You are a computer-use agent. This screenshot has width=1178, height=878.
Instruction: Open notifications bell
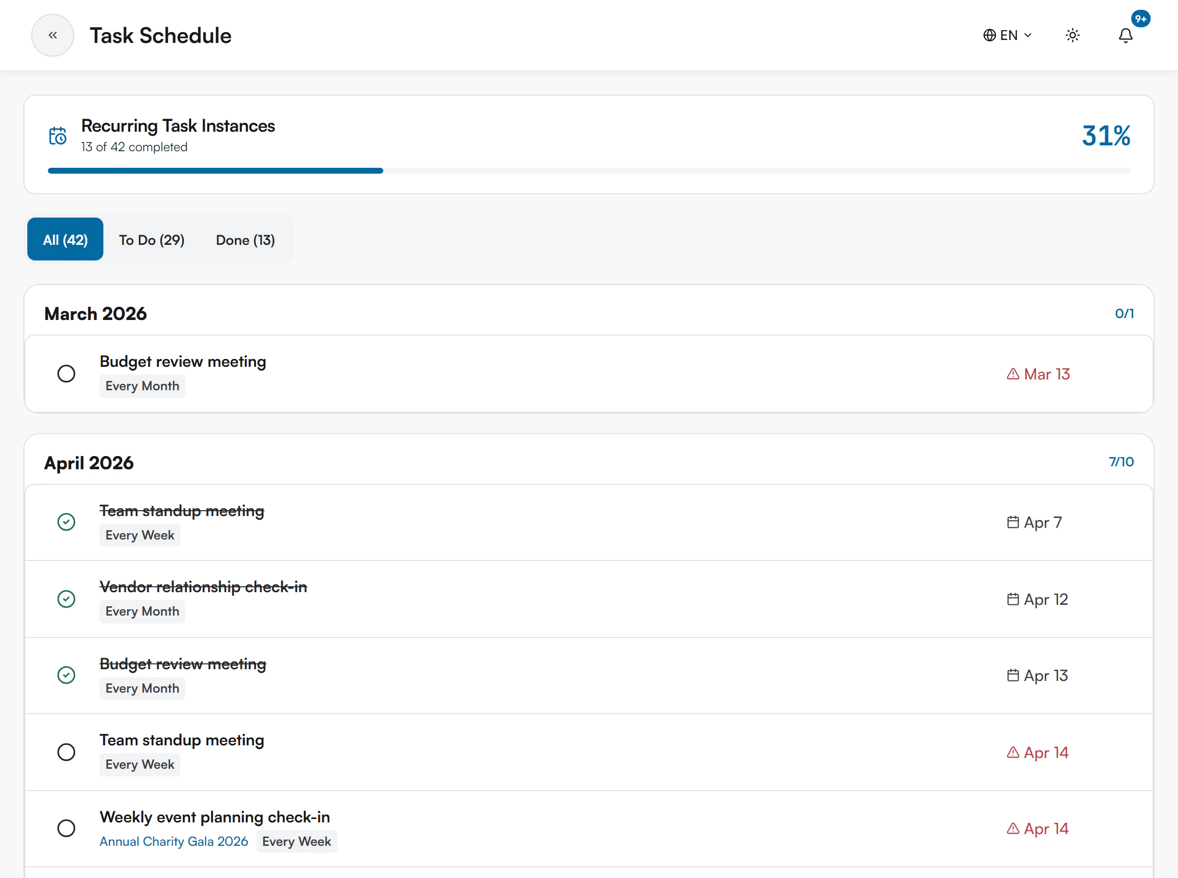coord(1125,35)
